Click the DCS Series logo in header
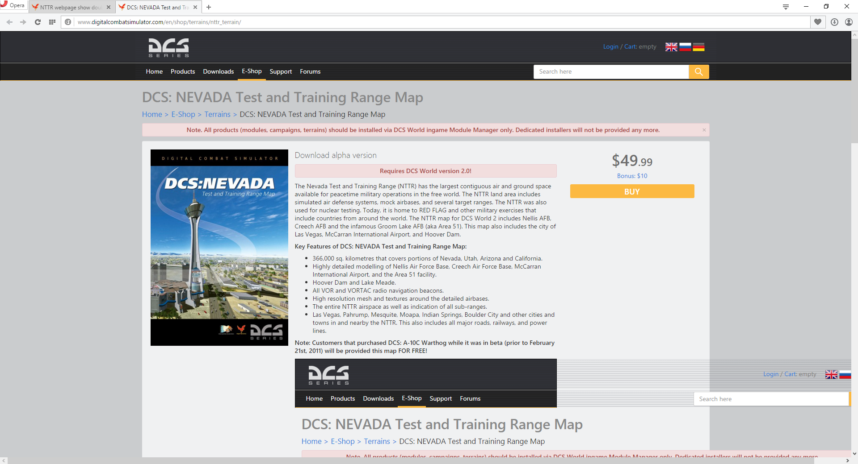 pyautogui.click(x=168, y=47)
